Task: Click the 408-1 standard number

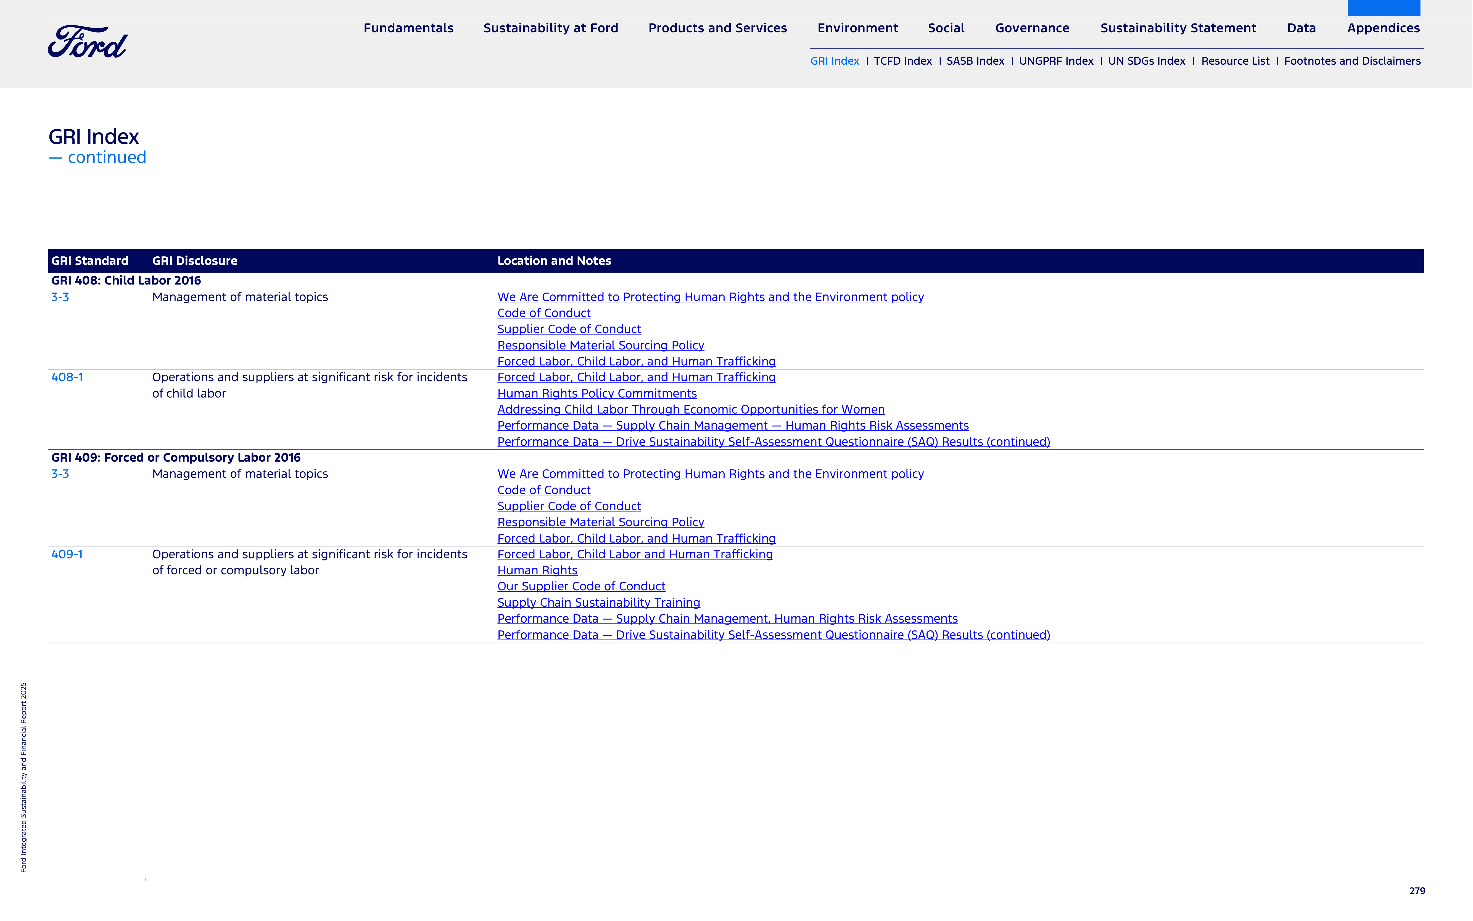Action: tap(67, 377)
